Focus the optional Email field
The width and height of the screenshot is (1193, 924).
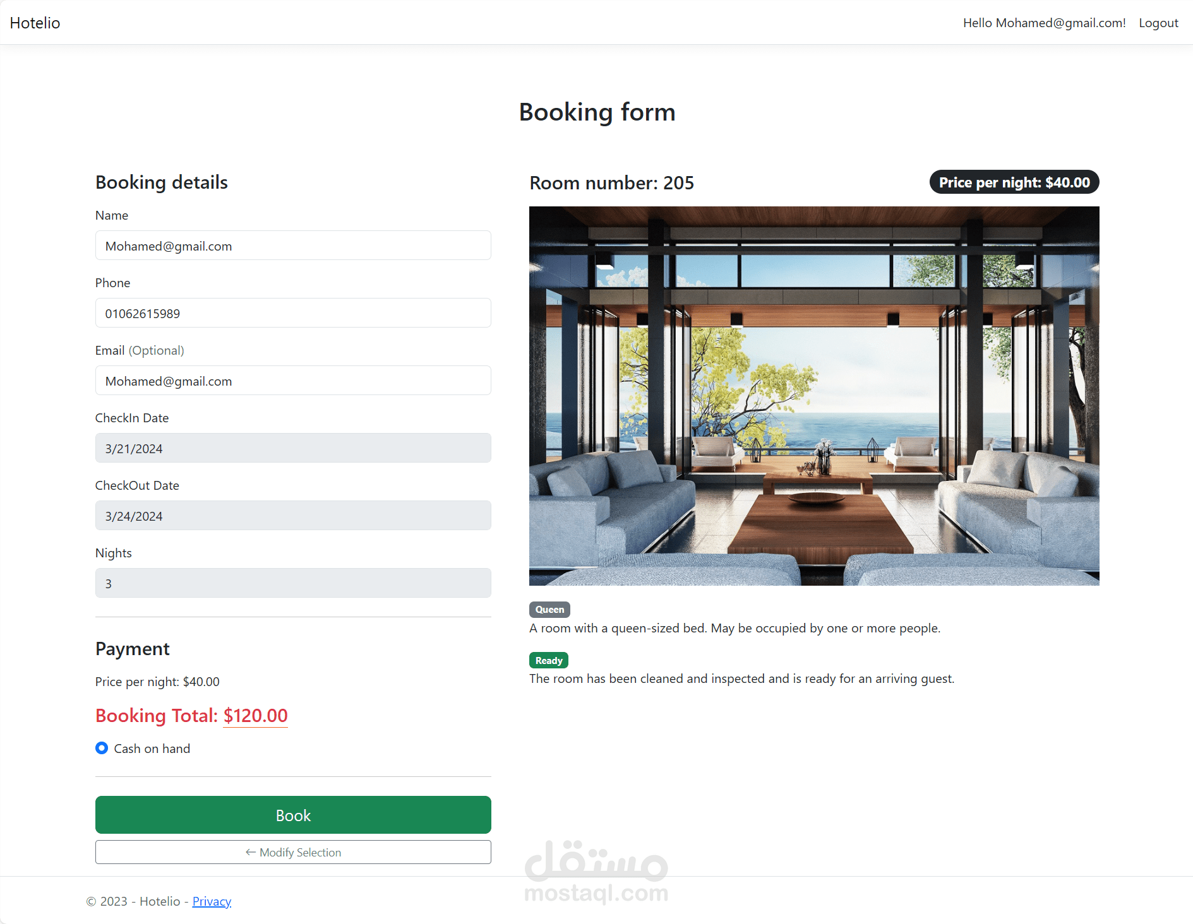[x=293, y=381]
